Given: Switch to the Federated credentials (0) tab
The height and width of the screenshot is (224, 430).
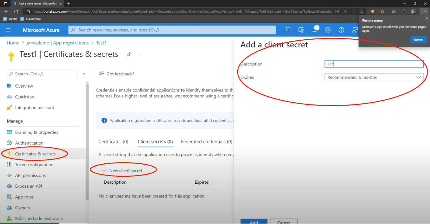Looking at the screenshot, I should click(207, 142).
